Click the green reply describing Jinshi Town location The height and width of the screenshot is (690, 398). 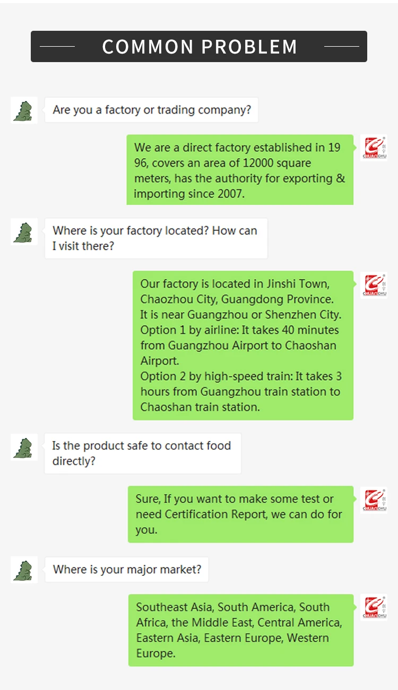click(x=243, y=346)
